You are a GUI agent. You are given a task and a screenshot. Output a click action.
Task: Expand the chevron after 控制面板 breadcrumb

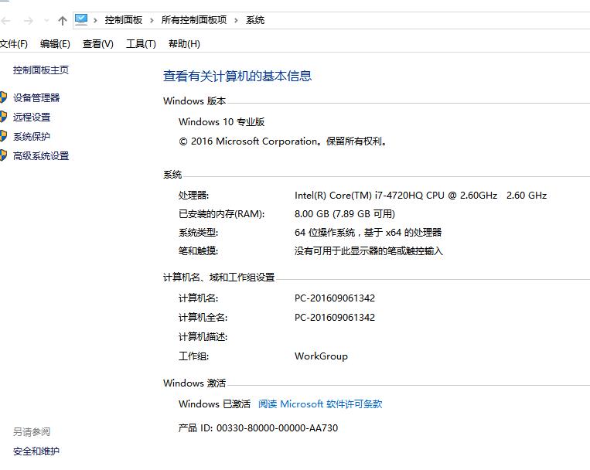pos(152,20)
